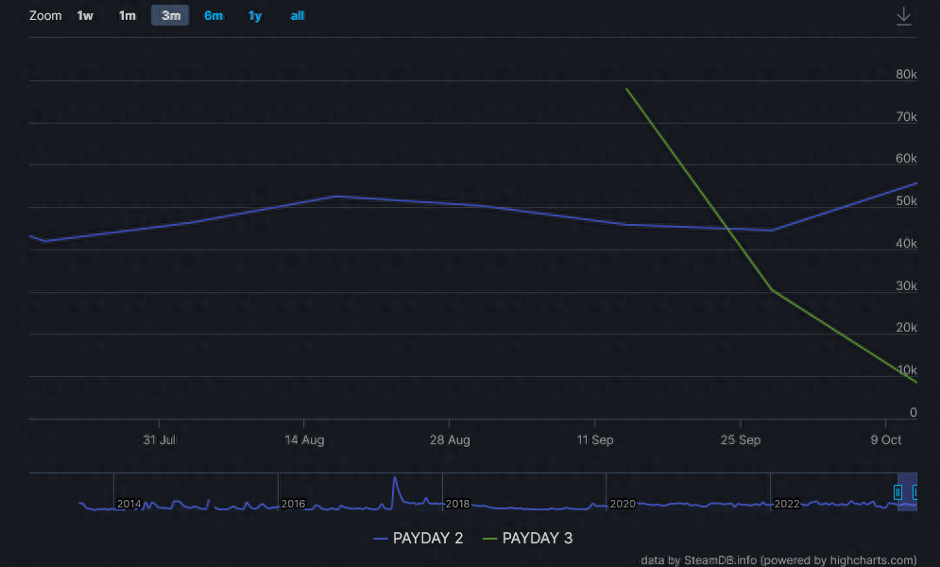Click the 2020 label in the navigator
940x567 pixels.
tap(623, 504)
